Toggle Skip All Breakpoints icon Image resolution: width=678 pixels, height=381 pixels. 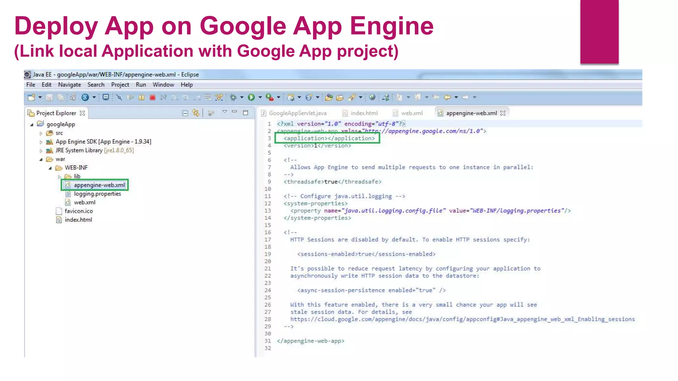[x=119, y=97]
